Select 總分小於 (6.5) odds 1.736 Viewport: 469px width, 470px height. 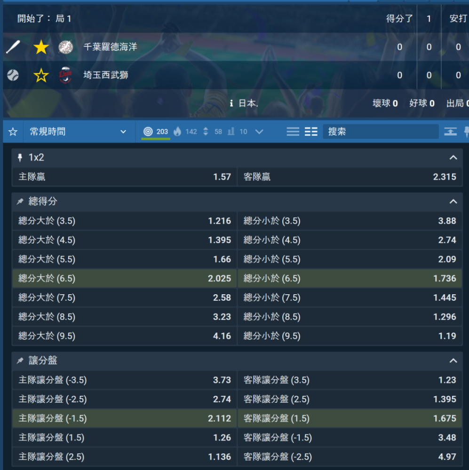(x=350, y=279)
